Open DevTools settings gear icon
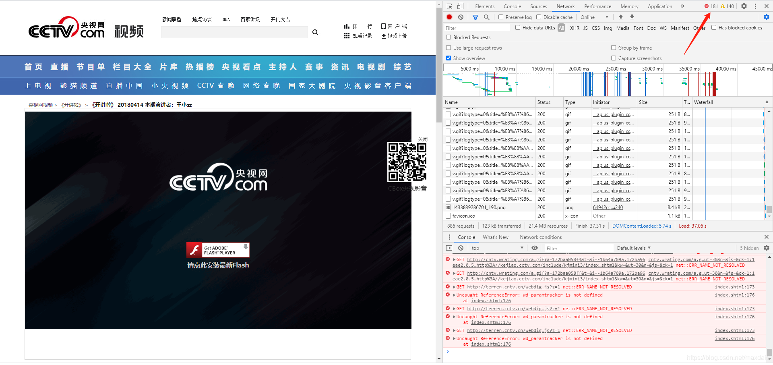Viewport: 773px width, 365px height. click(x=744, y=6)
